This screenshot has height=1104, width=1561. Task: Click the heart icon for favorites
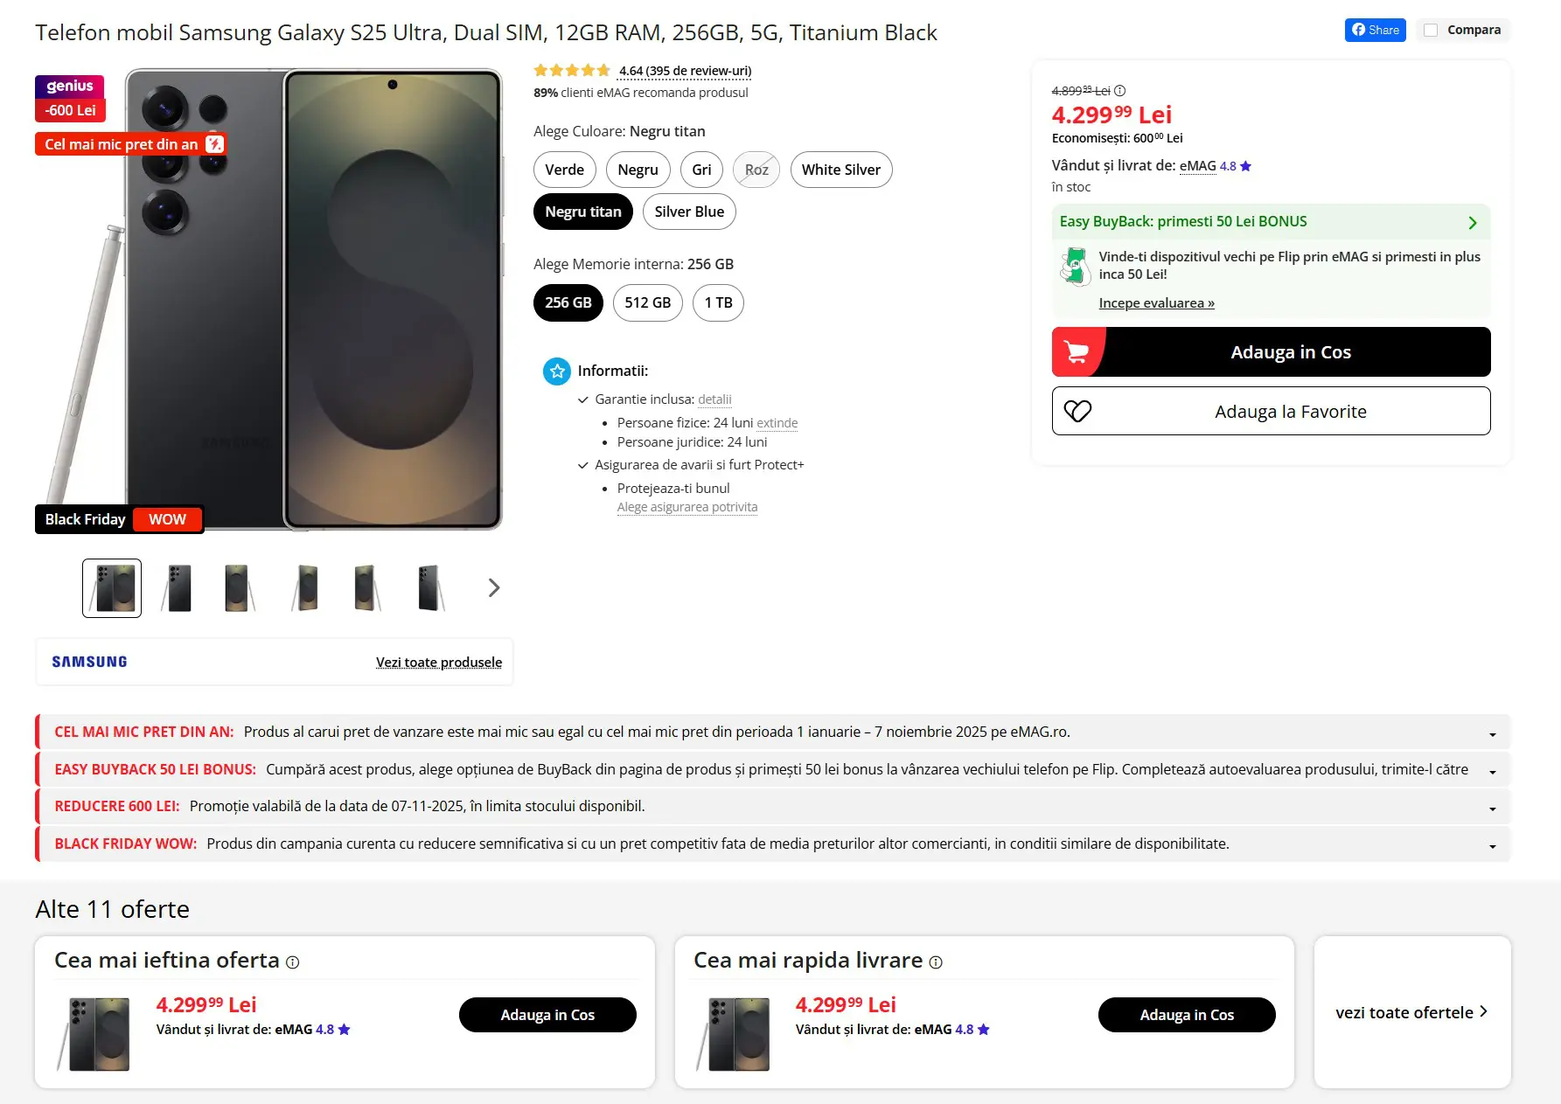1077,411
